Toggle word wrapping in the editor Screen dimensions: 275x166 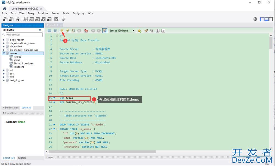pyautogui.click(x=163, y=31)
